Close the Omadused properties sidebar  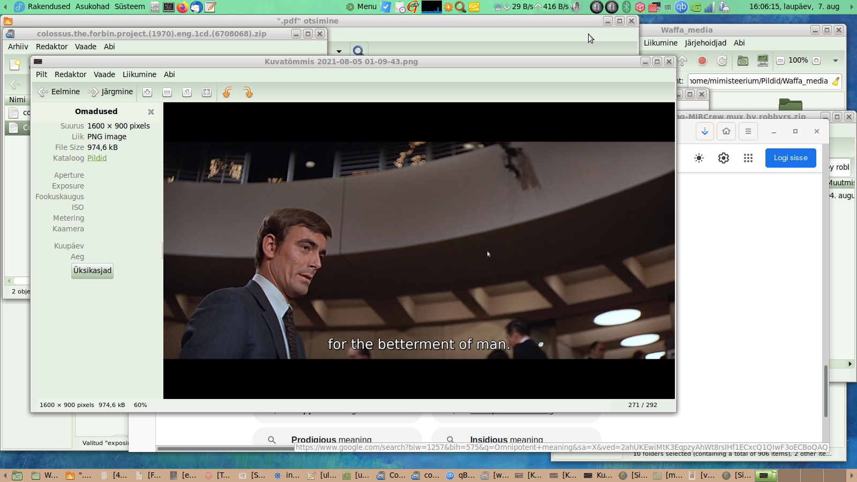tap(151, 112)
